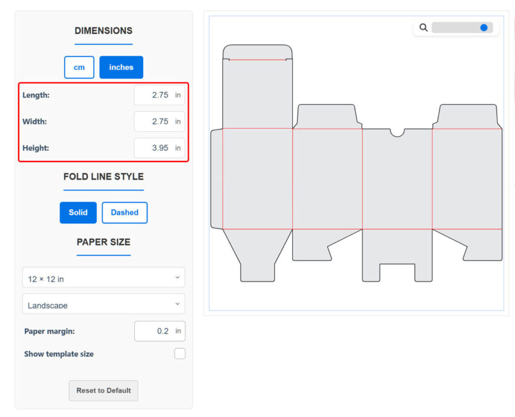Expand the Landscape orientation dropdown
Viewport: 515px width, 417px height.
[104, 304]
